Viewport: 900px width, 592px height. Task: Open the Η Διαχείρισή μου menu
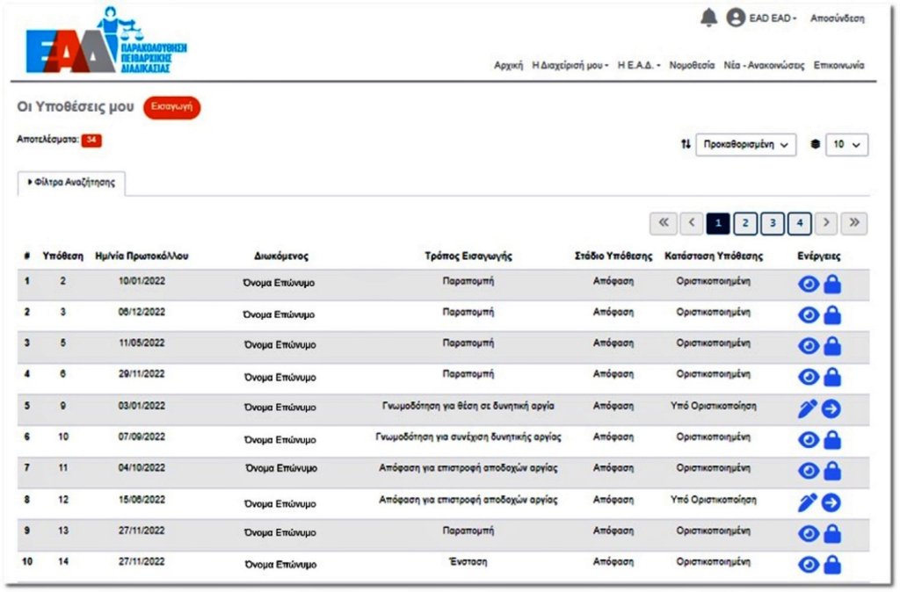click(570, 66)
